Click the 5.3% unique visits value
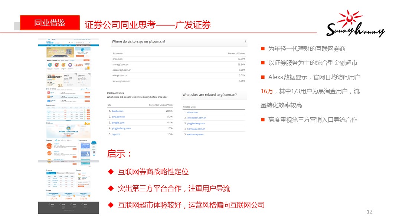 170,117
